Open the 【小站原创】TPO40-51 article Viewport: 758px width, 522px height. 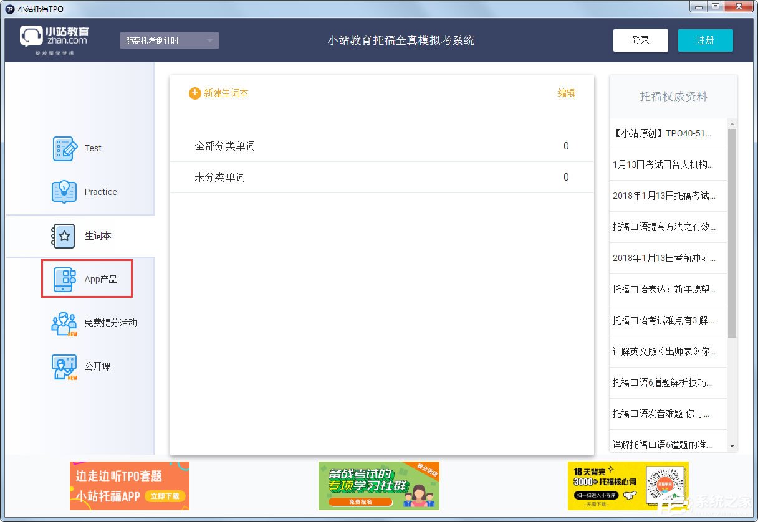click(x=664, y=133)
